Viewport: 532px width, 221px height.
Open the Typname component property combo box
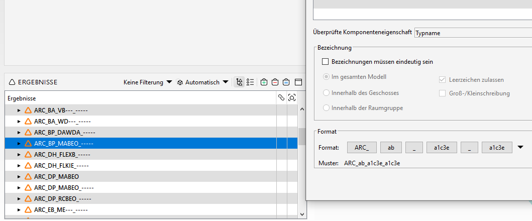coord(473,33)
